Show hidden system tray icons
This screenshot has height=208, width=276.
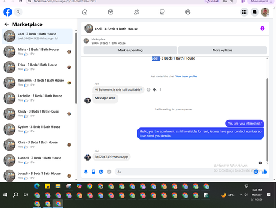click(241, 195)
